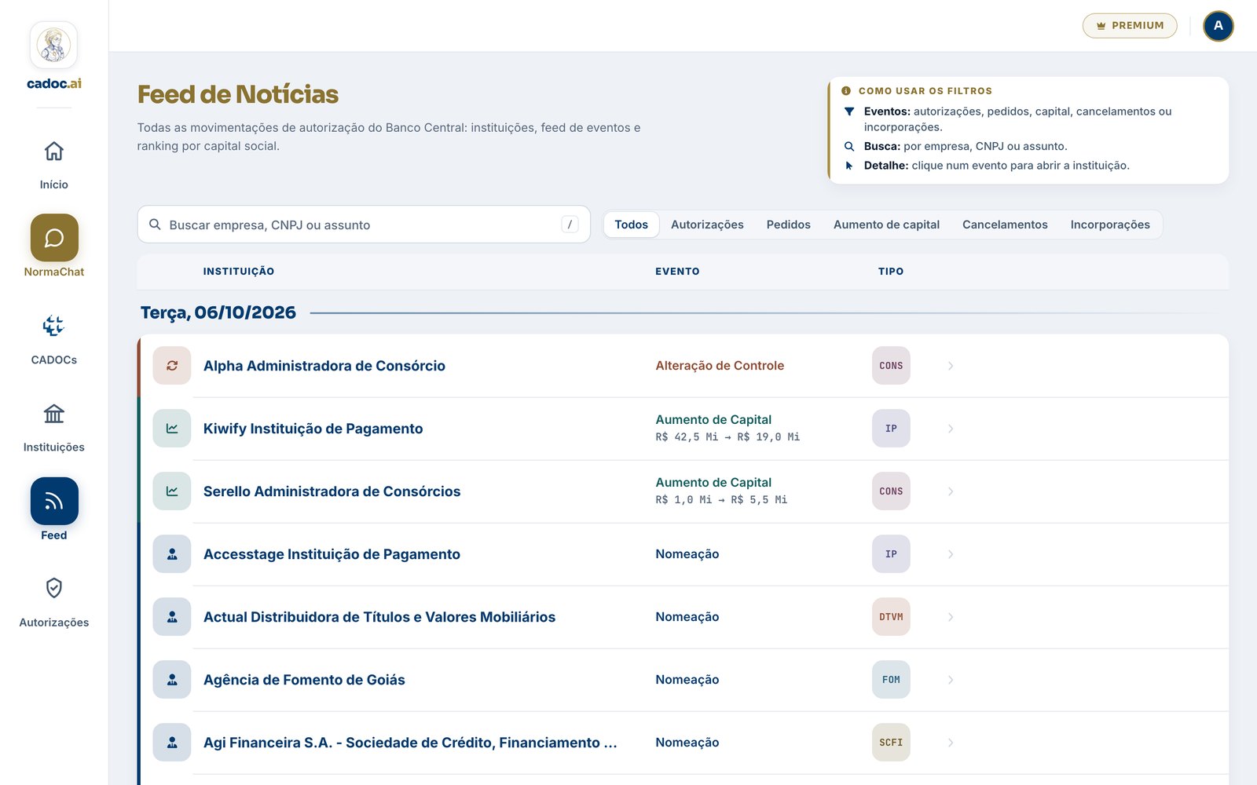The image size is (1257, 785).
Task: Go to Início home icon
Action: (x=53, y=151)
